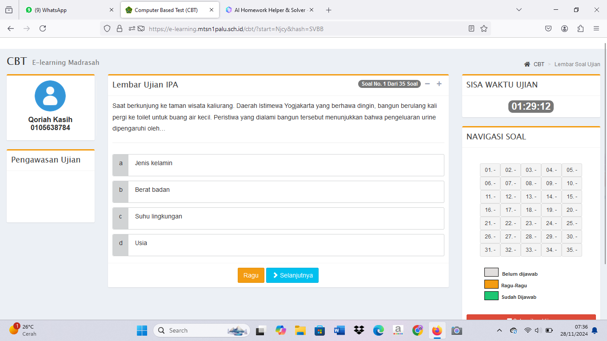Click the Firefox View icon
The width and height of the screenshot is (607, 341).
click(9, 10)
